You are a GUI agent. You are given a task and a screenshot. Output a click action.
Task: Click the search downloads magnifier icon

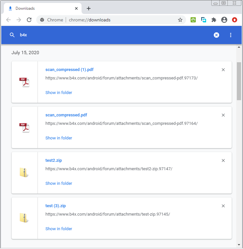[x=12, y=35]
